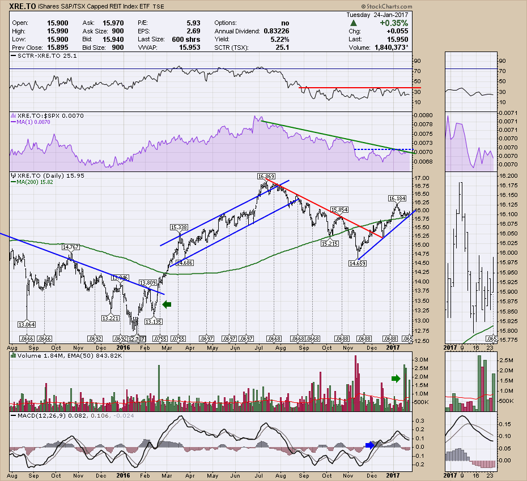Click the green left arrow on the price chart
The height and width of the screenshot is (481, 527).
click(167, 304)
